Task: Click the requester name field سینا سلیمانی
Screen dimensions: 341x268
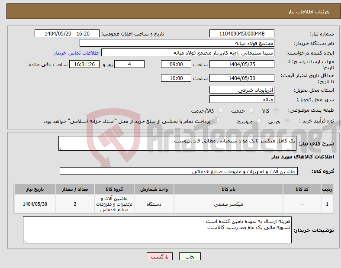Action: (188, 53)
